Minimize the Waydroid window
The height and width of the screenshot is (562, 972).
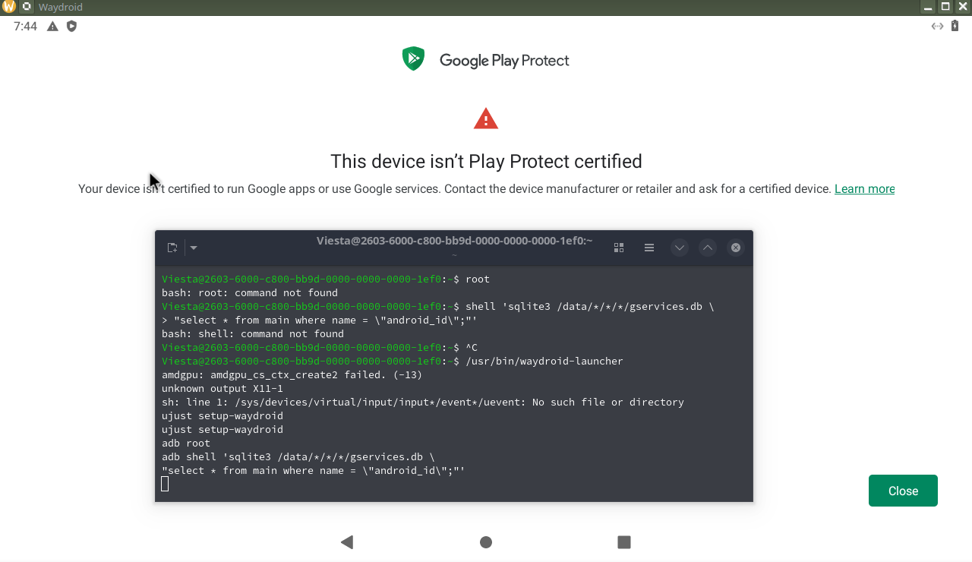click(928, 7)
